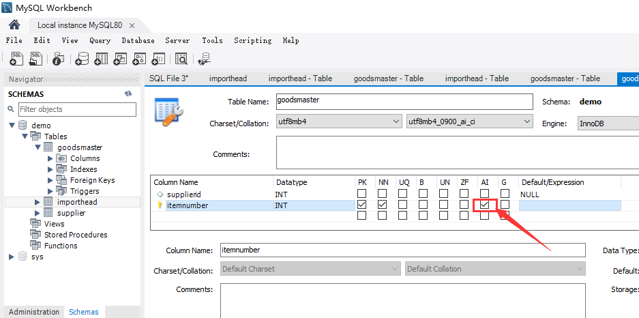The width and height of the screenshot is (639, 318).
Task: Toggle UQ checkbox for itemnumber column
Action: pyautogui.click(x=403, y=205)
